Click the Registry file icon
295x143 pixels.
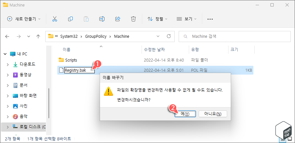pyautogui.click(x=61, y=70)
